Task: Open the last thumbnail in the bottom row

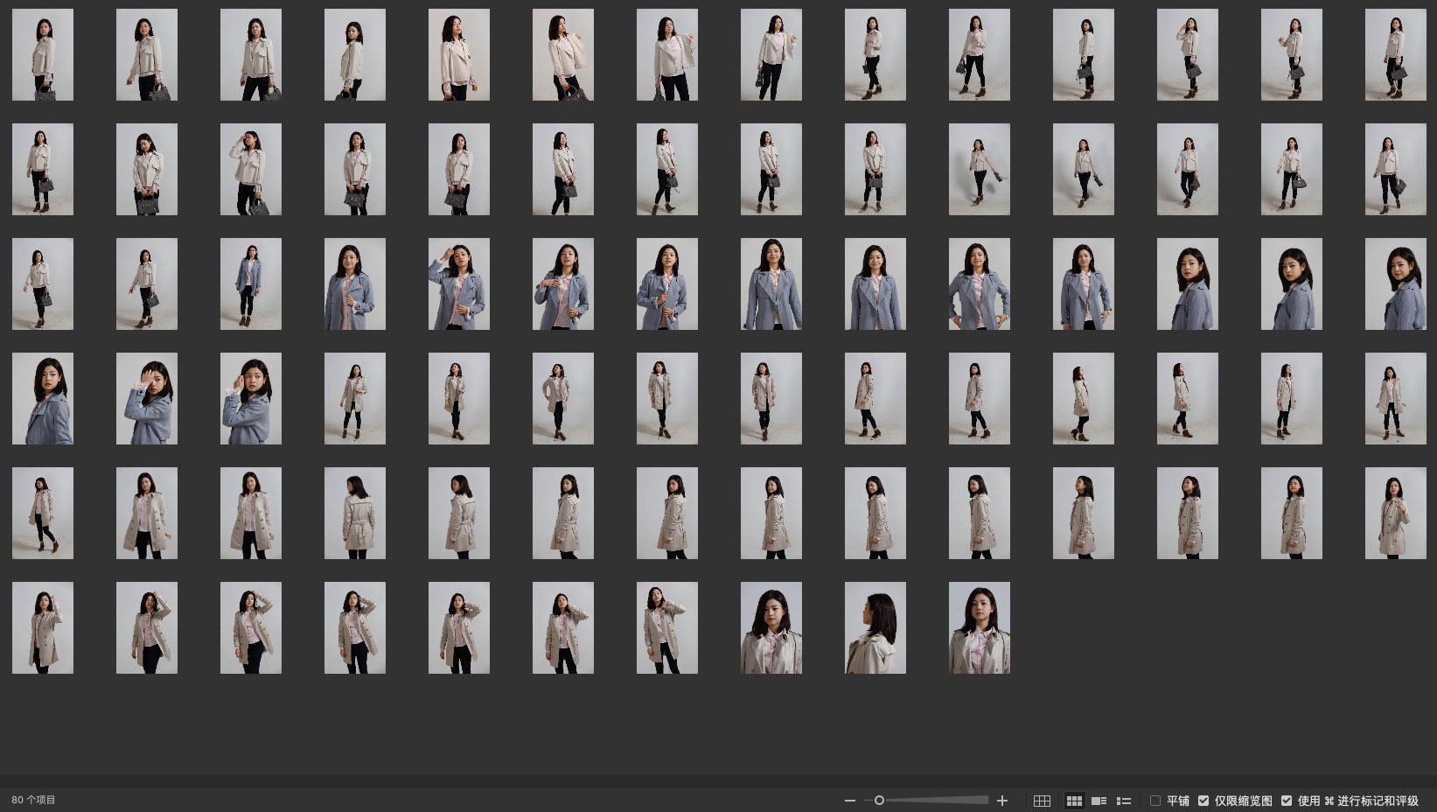Action: pyautogui.click(x=979, y=627)
